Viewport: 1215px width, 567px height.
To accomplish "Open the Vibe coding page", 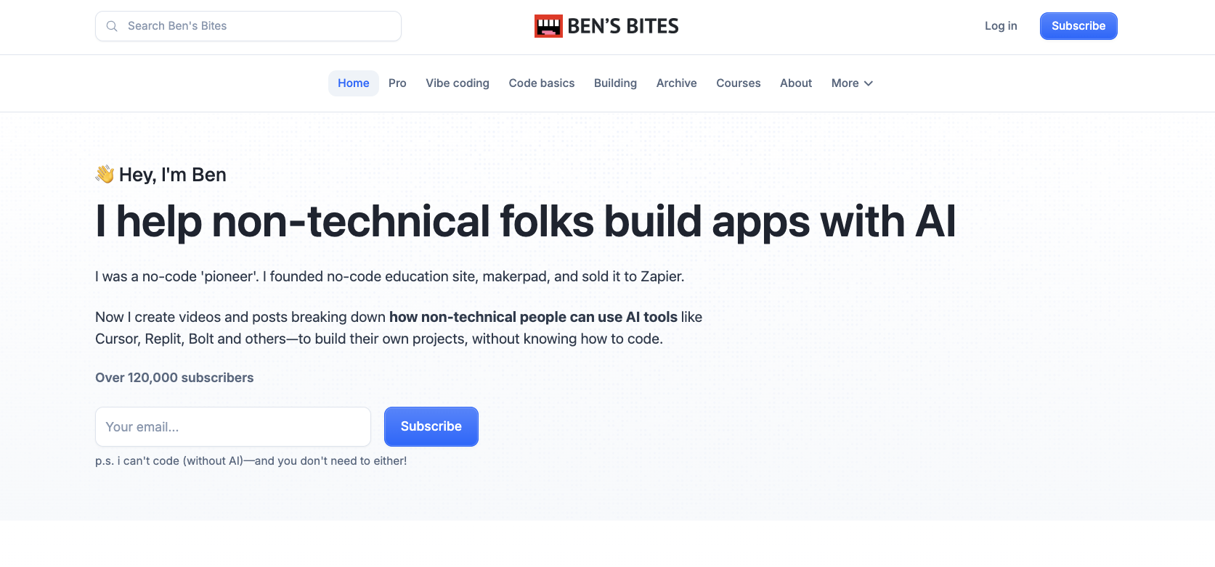I will click(458, 83).
